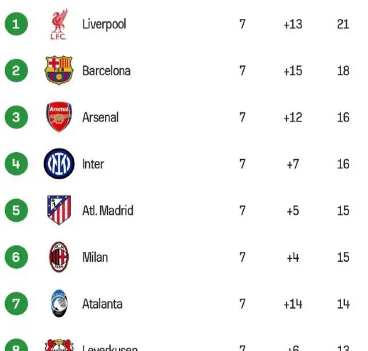Go to the Arsenal team page
368x351 pixels.
[x=101, y=117]
